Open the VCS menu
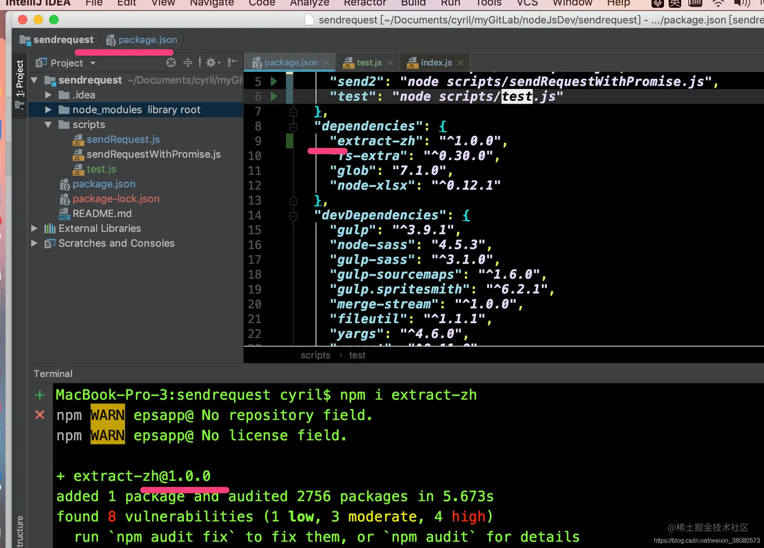Screen dimensions: 764x548 (527, 3)
